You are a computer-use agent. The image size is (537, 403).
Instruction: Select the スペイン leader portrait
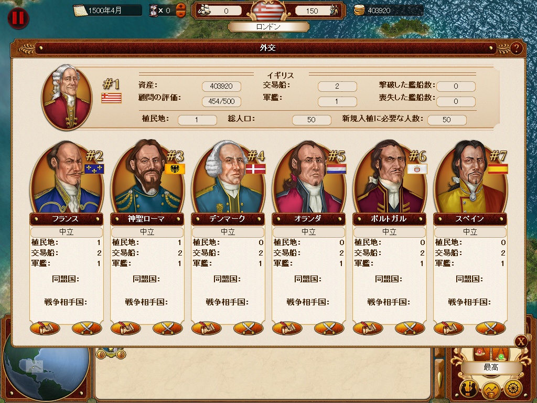pos(470,177)
